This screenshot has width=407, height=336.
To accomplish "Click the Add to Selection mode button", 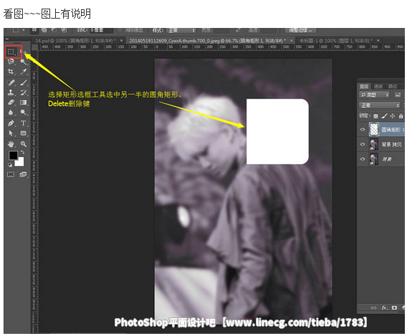I will 44,30.
